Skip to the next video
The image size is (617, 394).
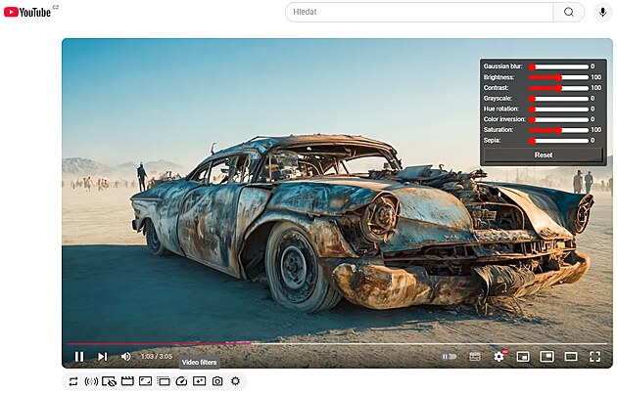click(x=102, y=357)
